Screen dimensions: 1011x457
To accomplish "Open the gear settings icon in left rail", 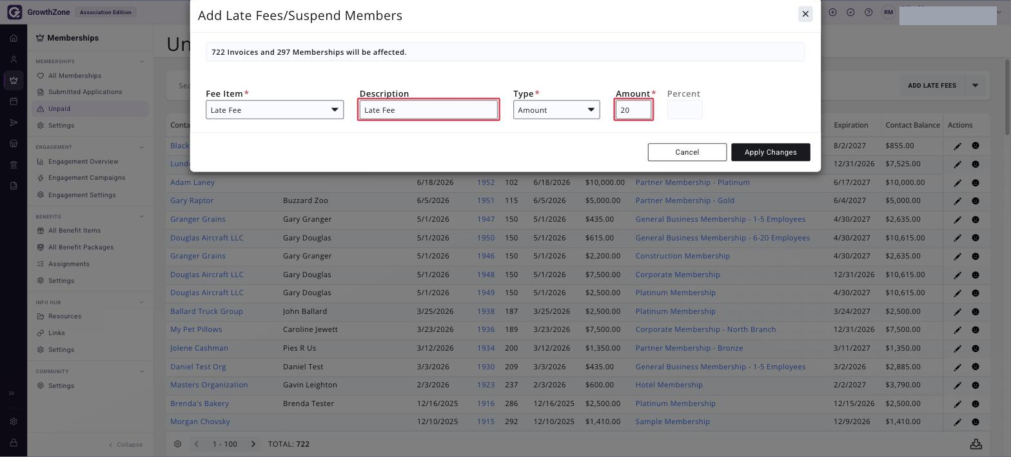I will [14, 422].
